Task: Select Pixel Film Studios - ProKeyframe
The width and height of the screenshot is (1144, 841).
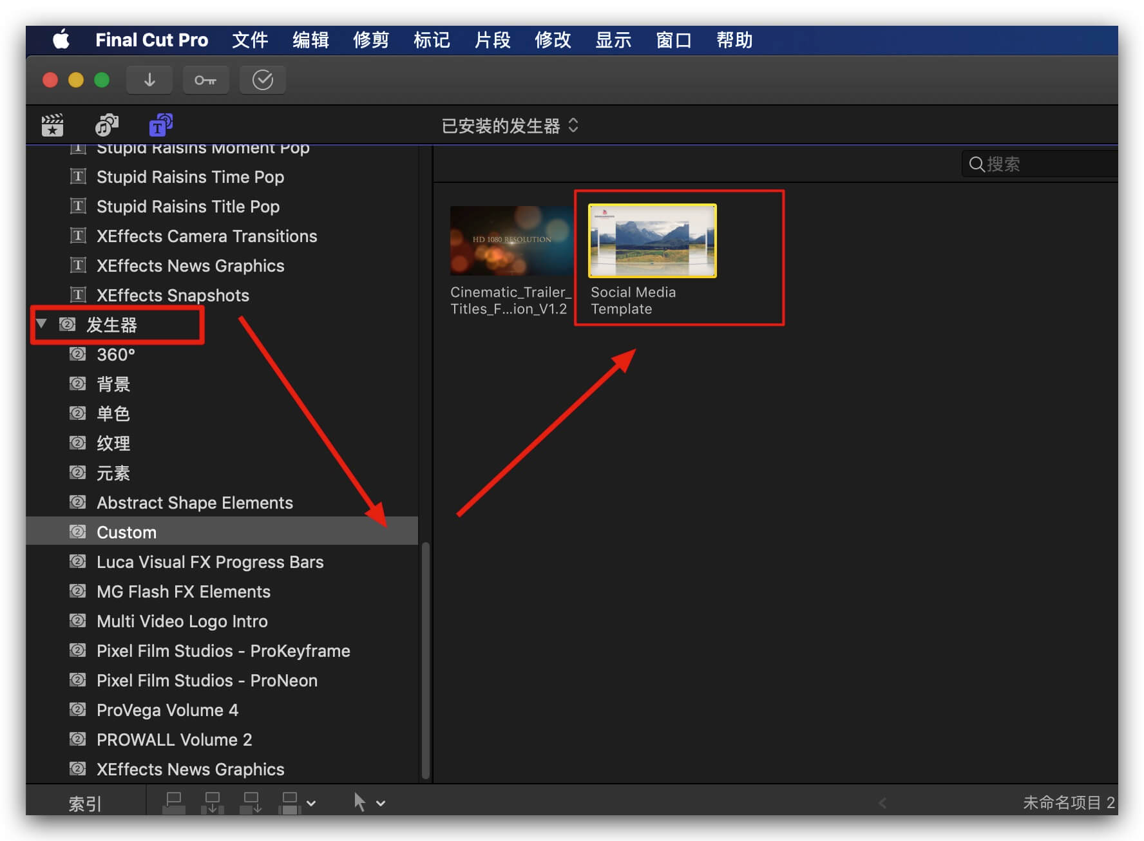Action: click(222, 651)
